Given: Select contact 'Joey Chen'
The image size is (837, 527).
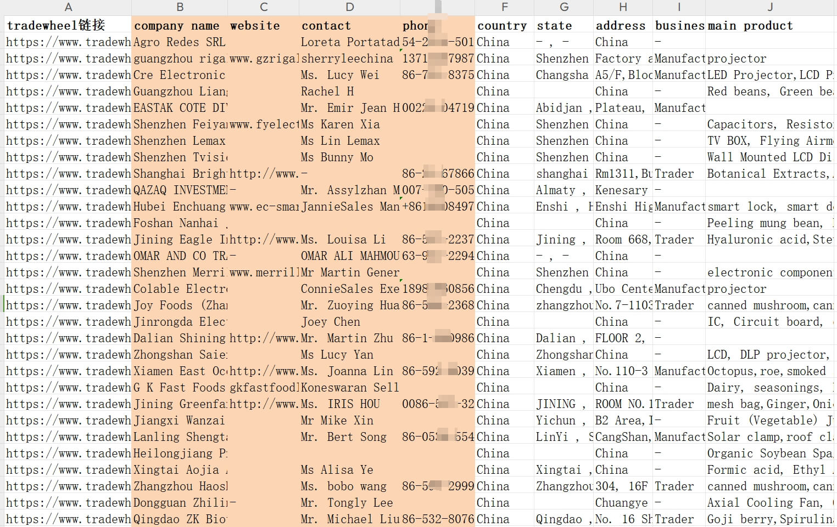Looking at the screenshot, I should tap(350, 321).
